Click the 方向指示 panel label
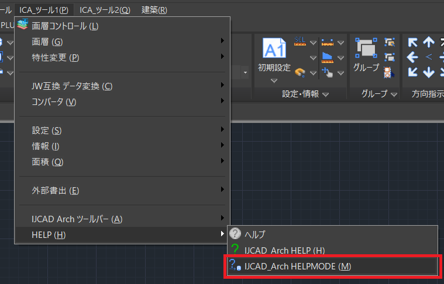This screenshot has width=444, height=284. pos(428,94)
